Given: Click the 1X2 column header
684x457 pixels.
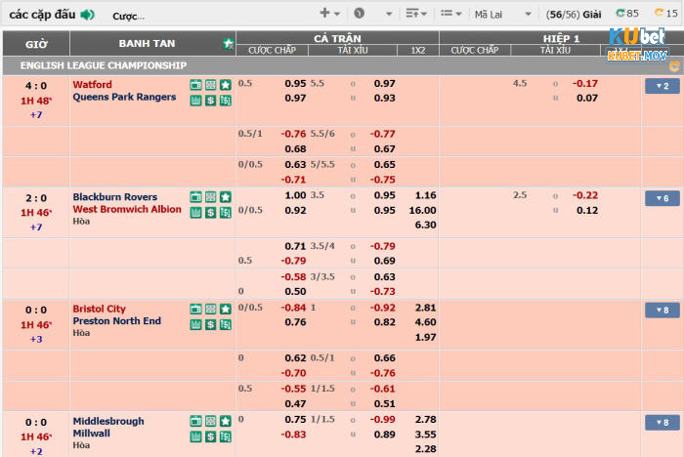Looking at the screenshot, I should click(417, 51).
